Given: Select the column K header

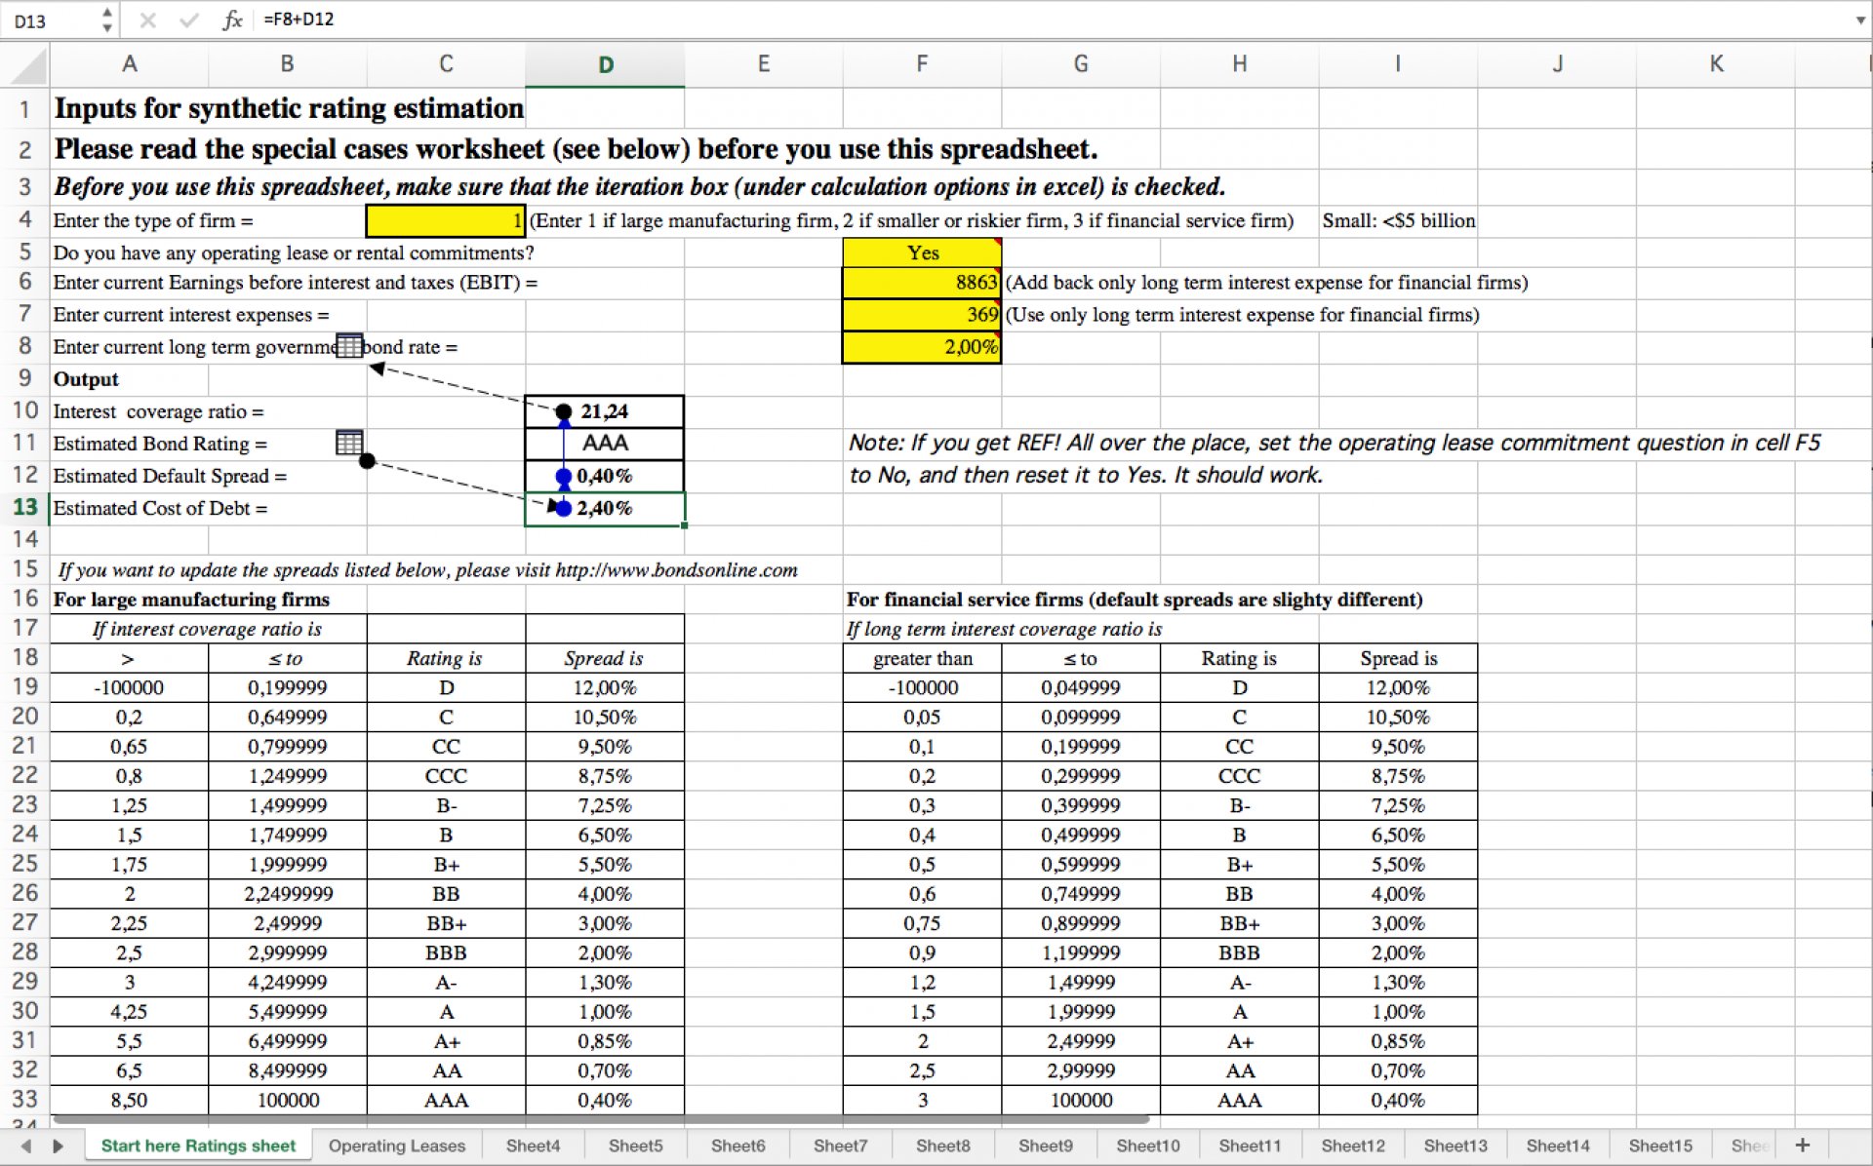Looking at the screenshot, I should pos(1716,64).
